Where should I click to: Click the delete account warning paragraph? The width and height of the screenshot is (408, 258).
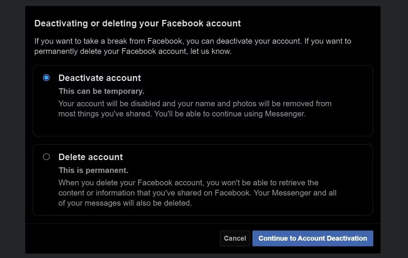click(196, 192)
